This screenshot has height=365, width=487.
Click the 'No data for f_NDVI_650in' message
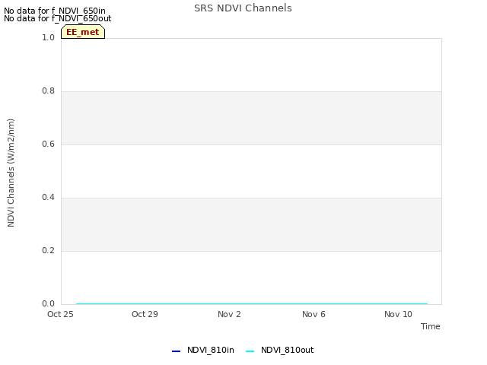tap(55, 11)
